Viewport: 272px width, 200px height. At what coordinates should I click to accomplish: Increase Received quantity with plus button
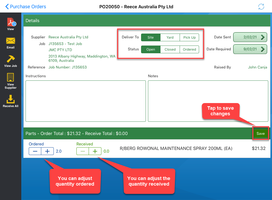tap(95, 151)
